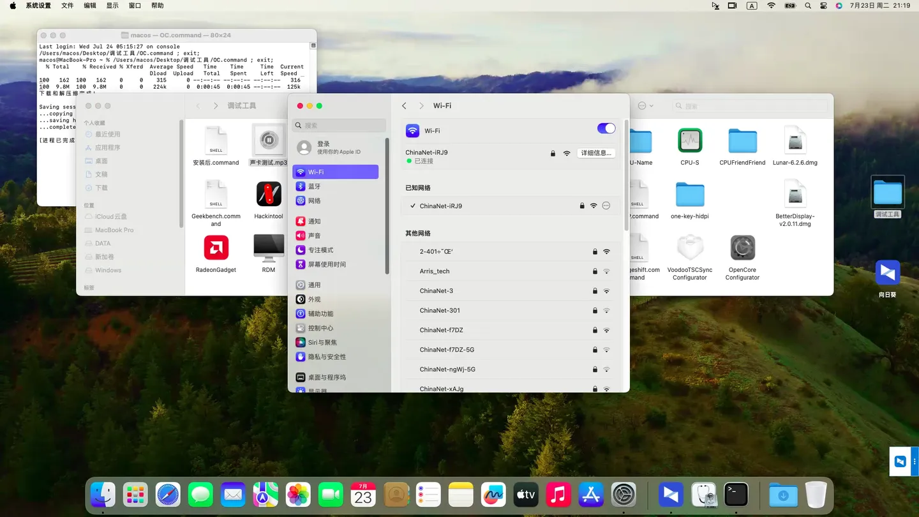This screenshot has width=919, height=517.
Task: Open Siri与聚焦 settings in sidebar
Action: [x=322, y=343]
